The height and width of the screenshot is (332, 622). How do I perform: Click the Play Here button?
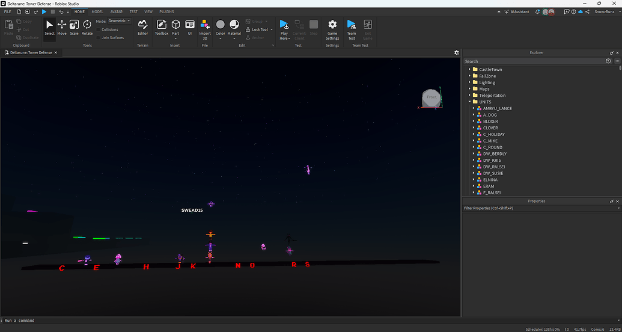pyautogui.click(x=284, y=29)
